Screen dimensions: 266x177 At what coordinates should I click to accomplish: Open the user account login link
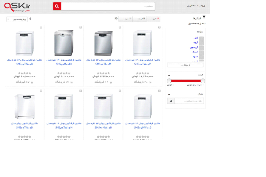[x=196, y=6]
